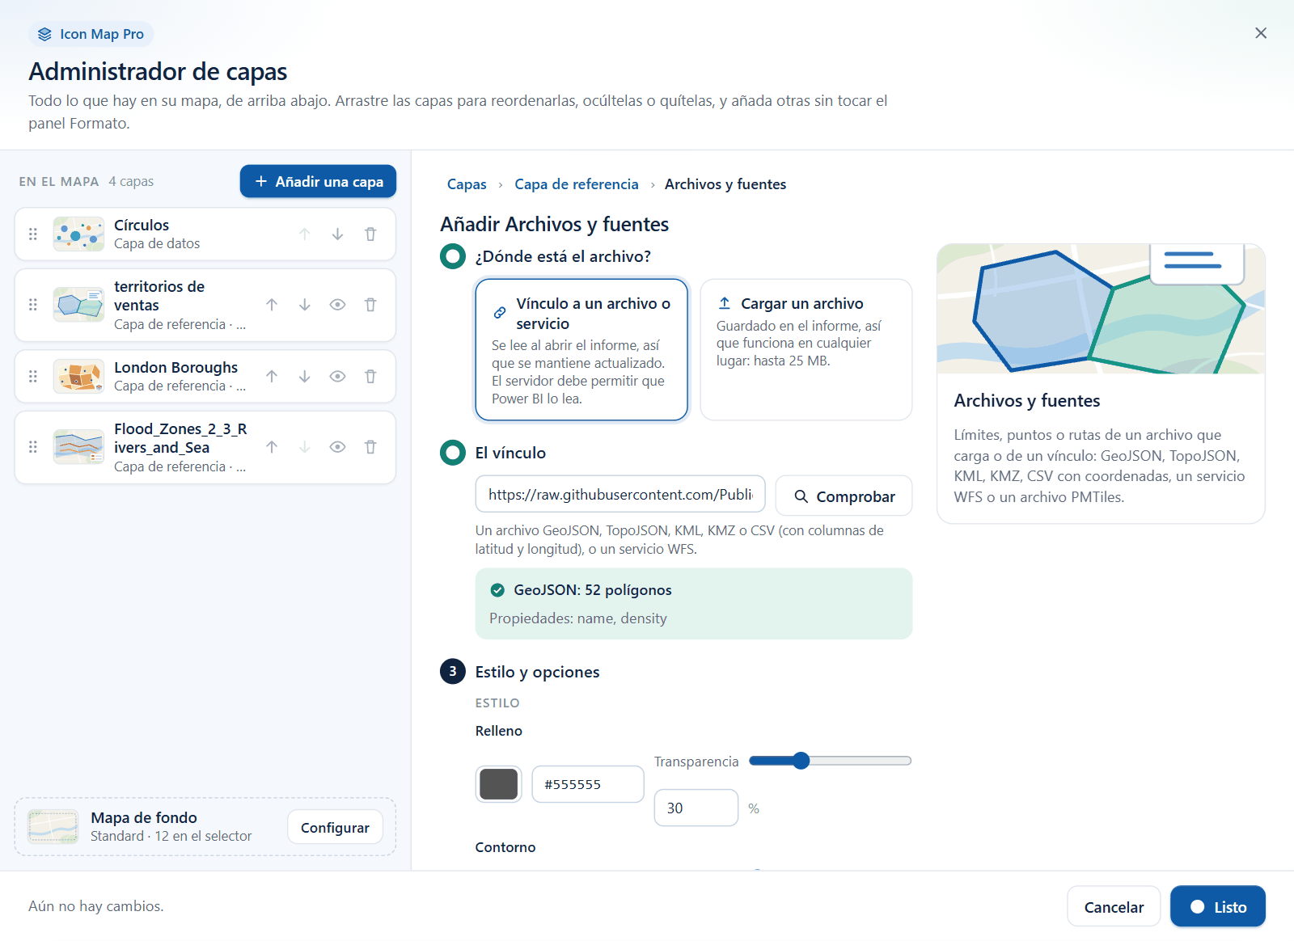Toggle visibility of territorios de ventas layer
The image size is (1294, 941).
pyautogui.click(x=338, y=305)
